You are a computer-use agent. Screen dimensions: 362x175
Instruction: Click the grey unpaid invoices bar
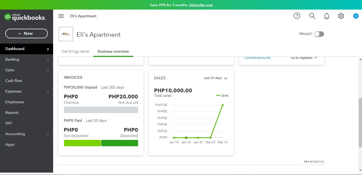pyautogui.click(x=101, y=110)
